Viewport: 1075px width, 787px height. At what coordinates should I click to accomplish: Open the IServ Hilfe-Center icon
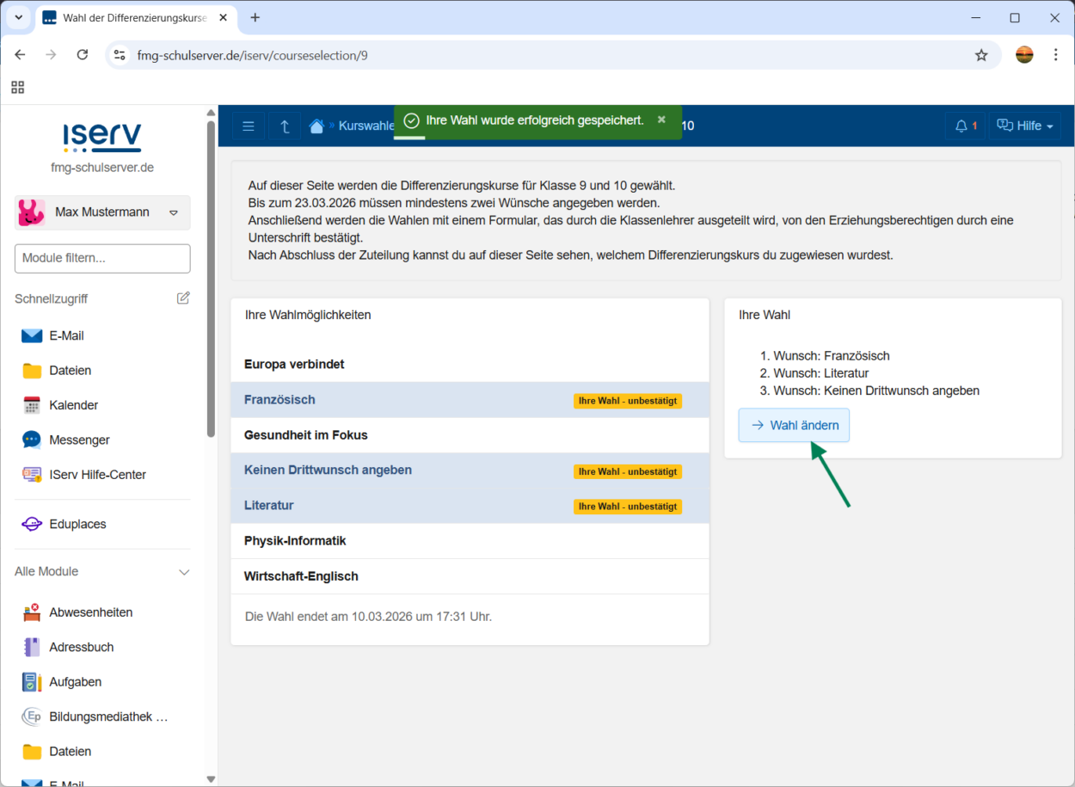[x=32, y=475]
